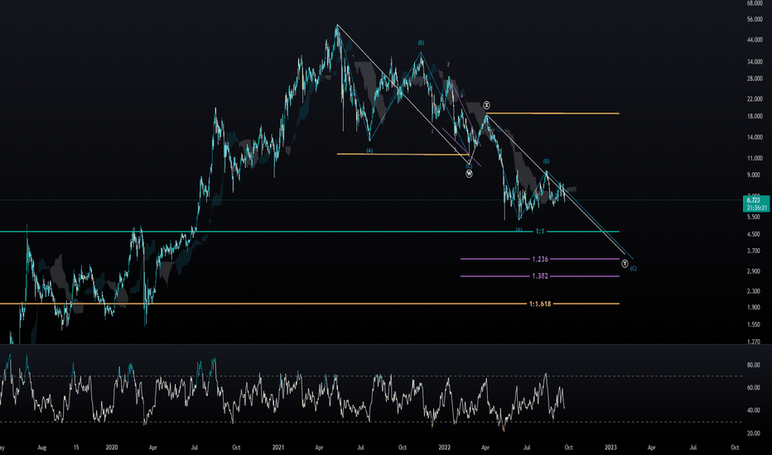Click the Aug label on time axis
The height and width of the screenshot is (455, 772).
[x=42, y=448]
